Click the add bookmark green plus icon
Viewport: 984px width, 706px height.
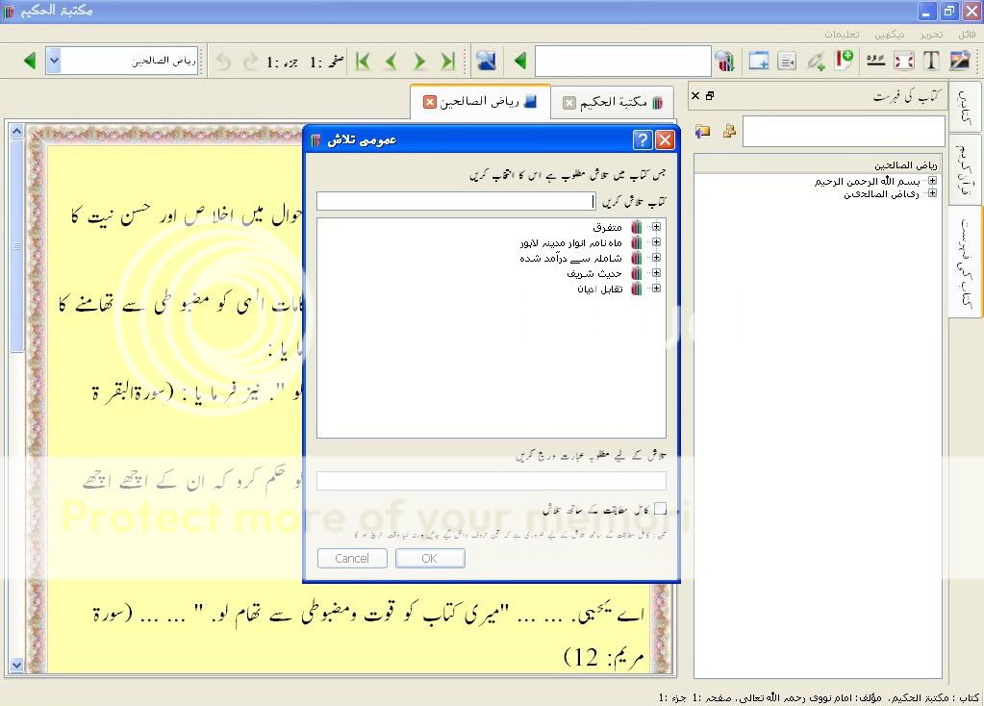(844, 61)
